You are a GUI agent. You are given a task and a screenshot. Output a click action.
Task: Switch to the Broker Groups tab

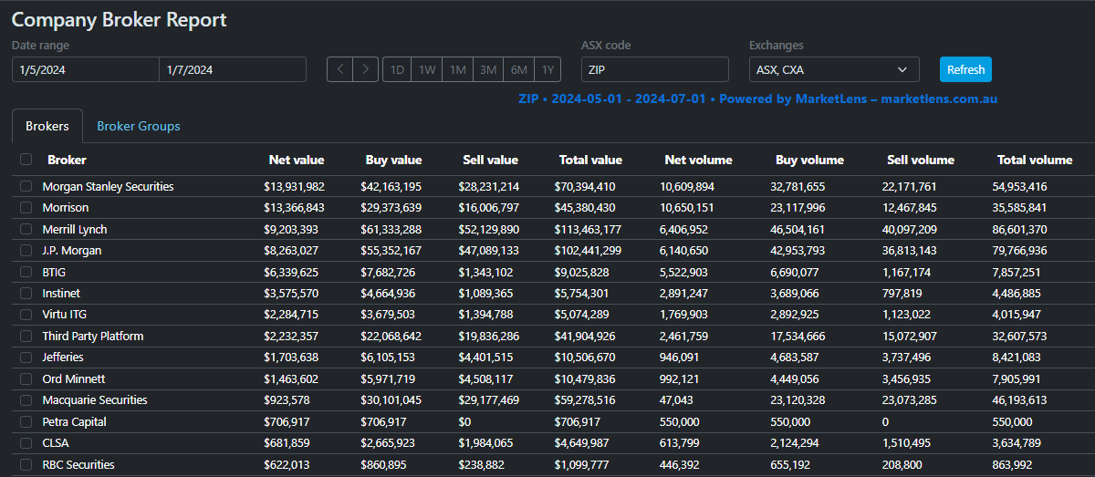tap(139, 126)
